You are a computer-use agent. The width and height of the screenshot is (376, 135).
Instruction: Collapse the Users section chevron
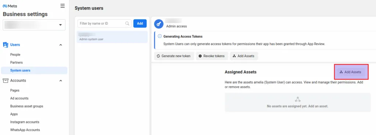(61, 45)
